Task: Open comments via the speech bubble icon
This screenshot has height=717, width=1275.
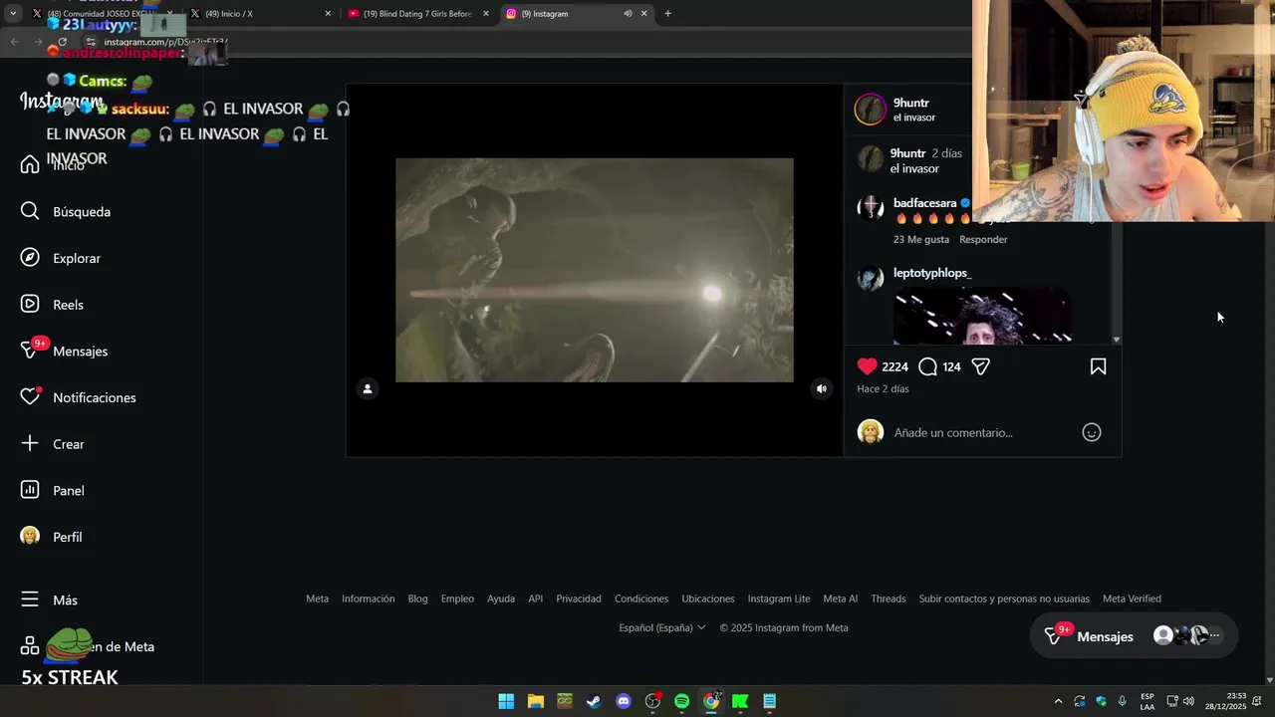Action: (927, 366)
